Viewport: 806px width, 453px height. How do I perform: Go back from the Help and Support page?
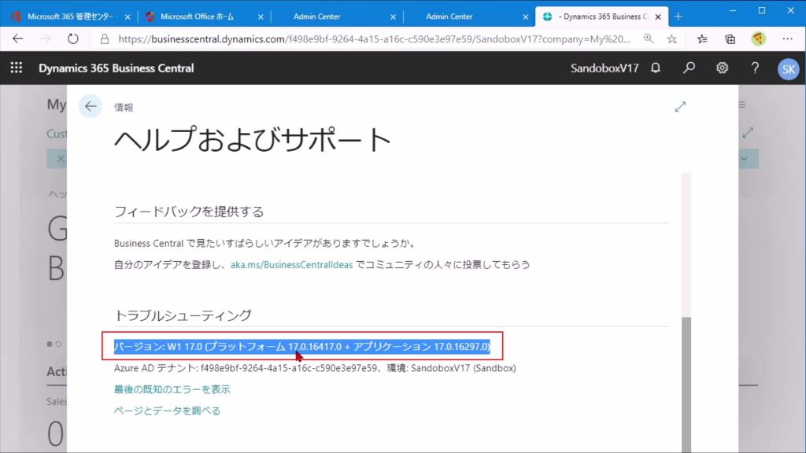click(x=91, y=106)
